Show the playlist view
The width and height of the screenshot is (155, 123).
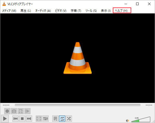[x=55, y=119]
